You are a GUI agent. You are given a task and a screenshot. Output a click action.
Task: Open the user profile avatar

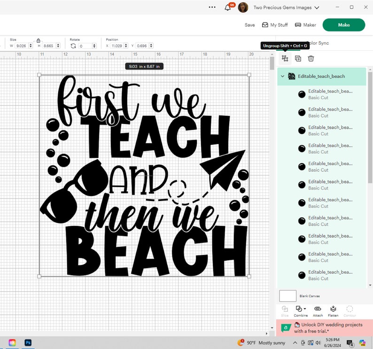click(243, 8)
